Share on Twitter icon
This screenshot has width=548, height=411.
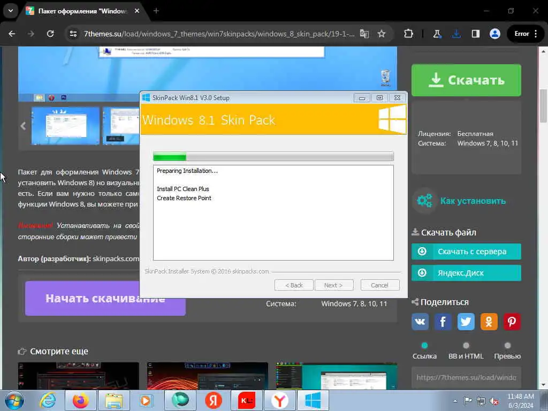466,322
